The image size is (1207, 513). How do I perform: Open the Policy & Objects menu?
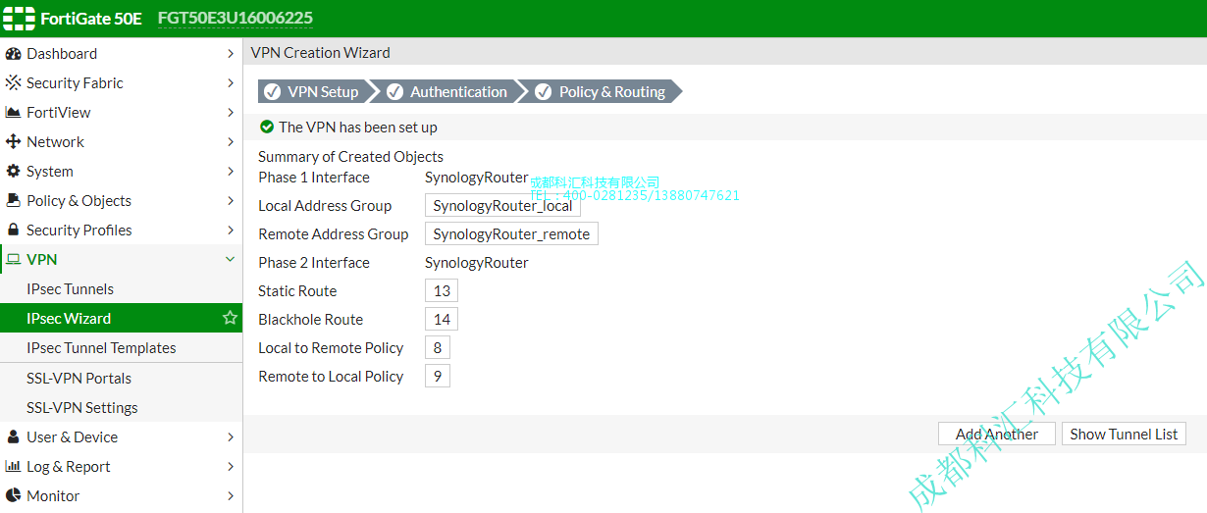(121, 201)
